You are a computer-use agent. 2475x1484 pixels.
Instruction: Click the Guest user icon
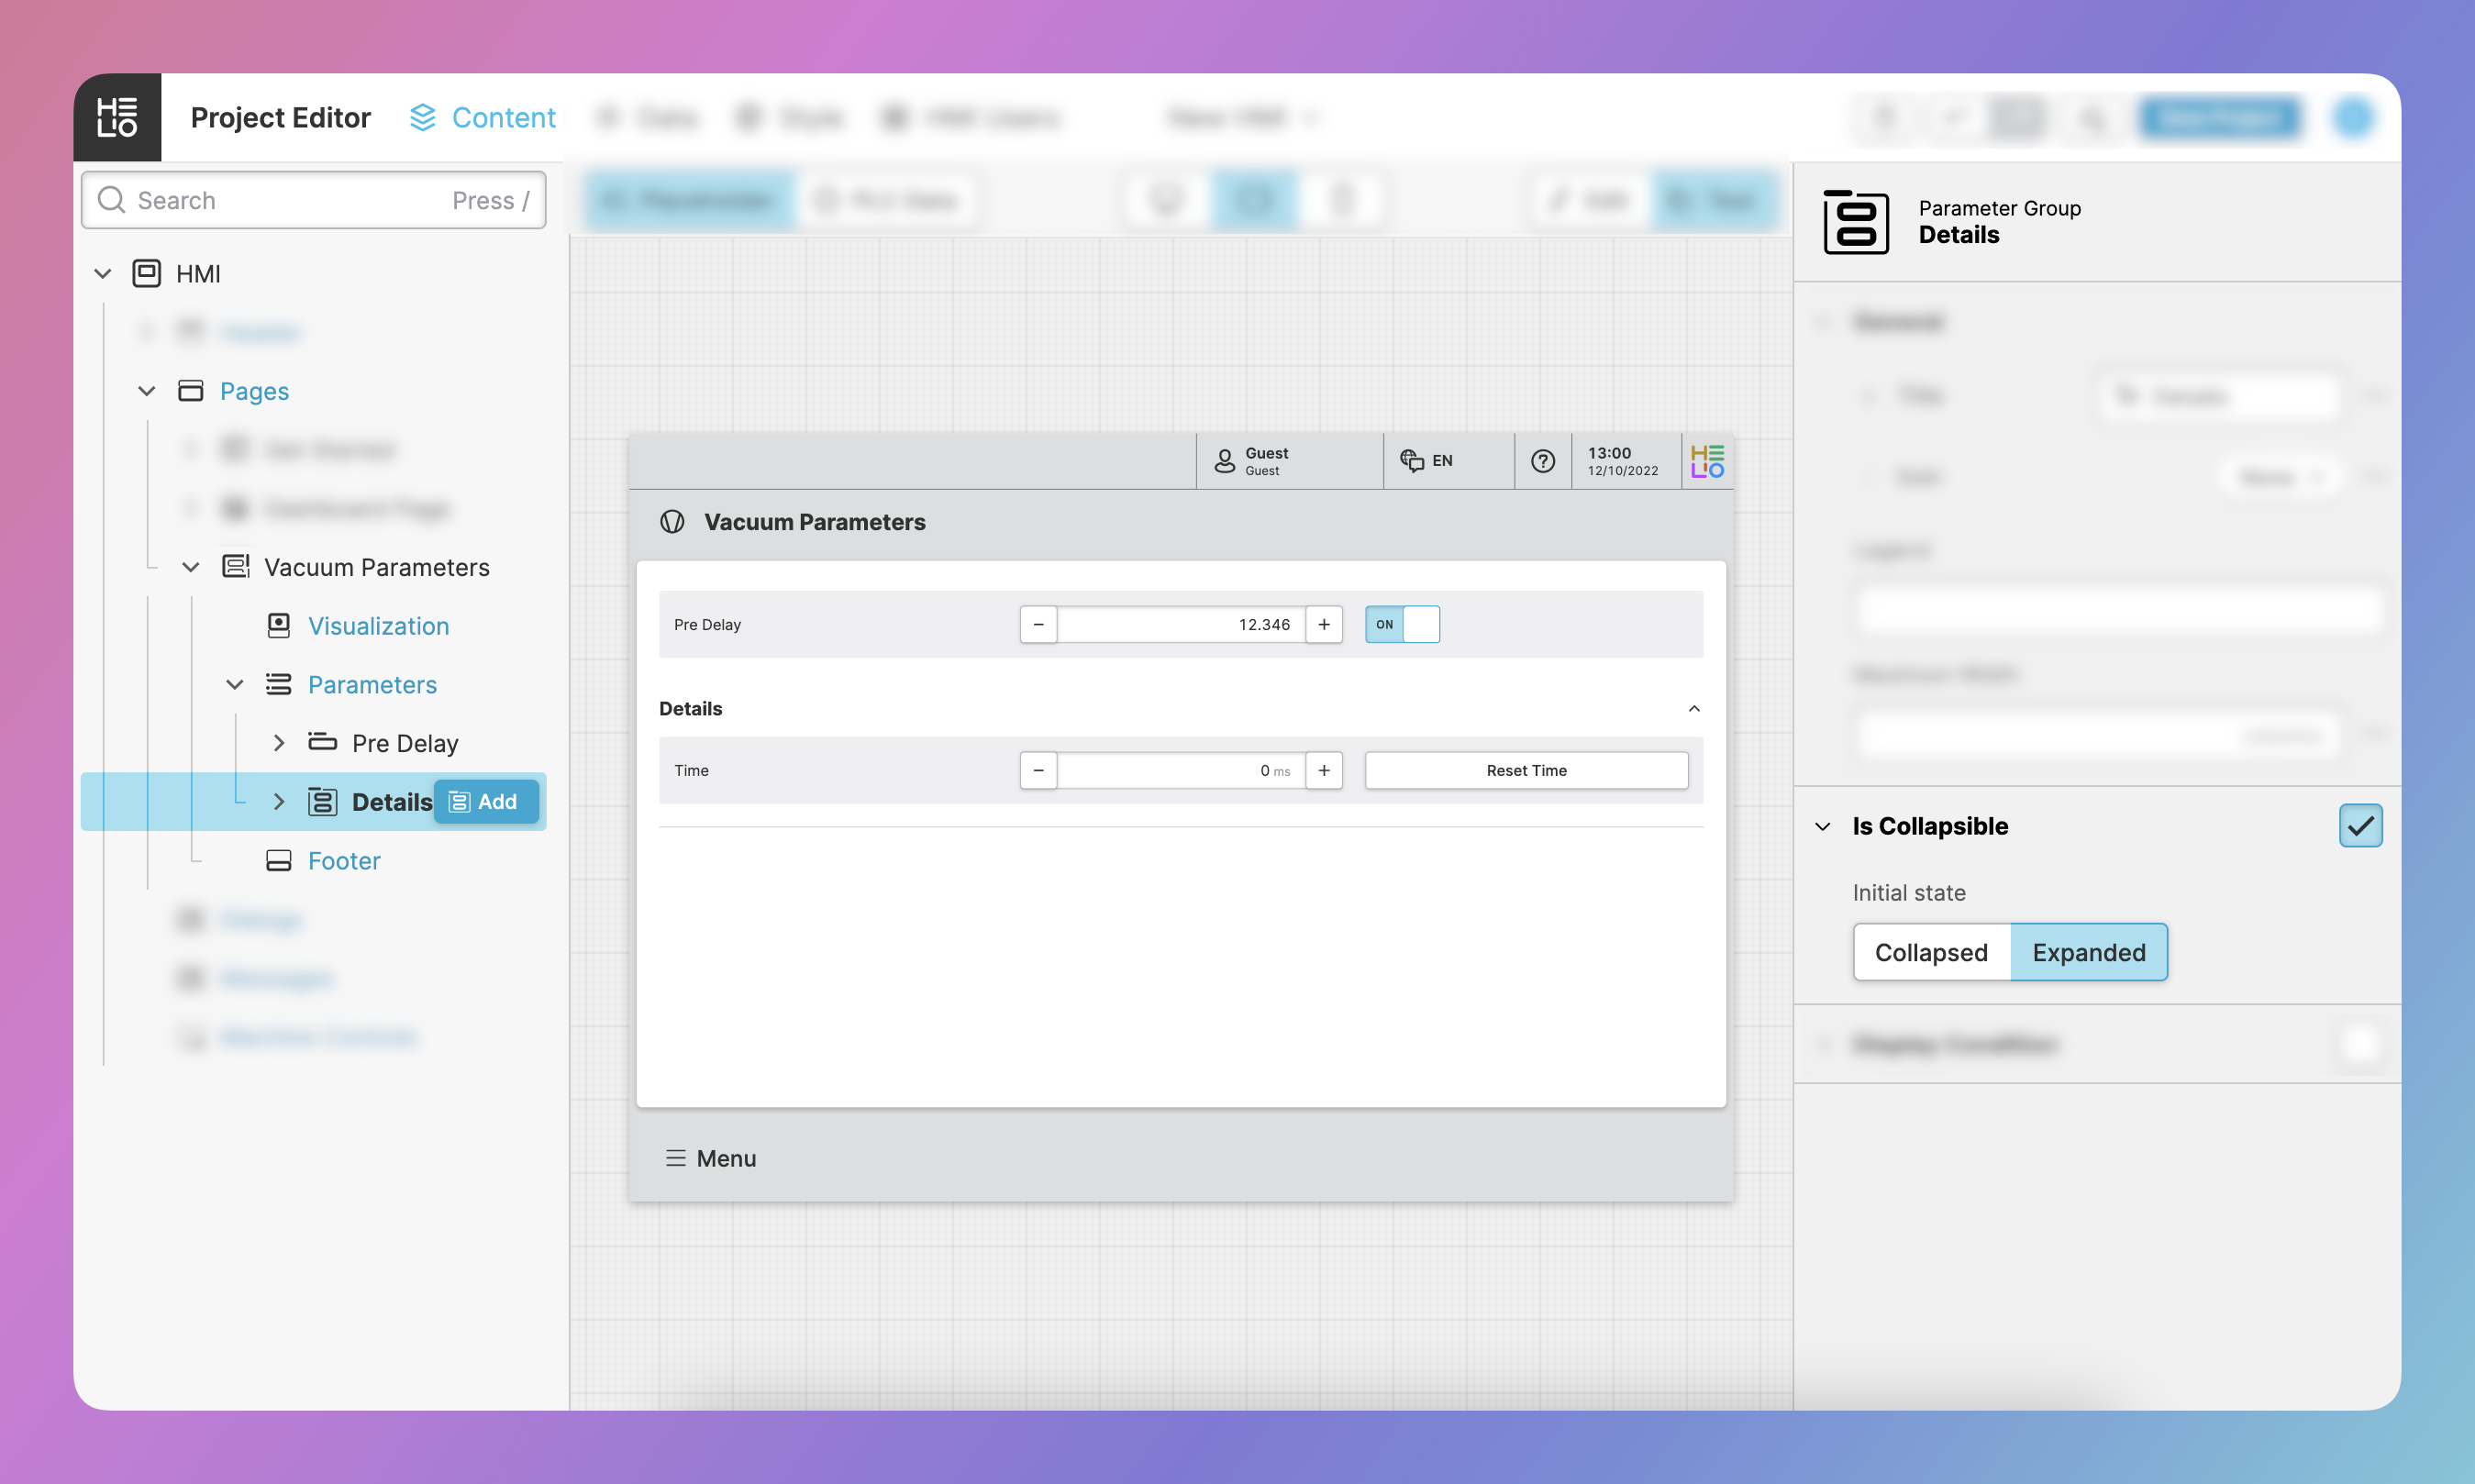click(x=1224, y=461)
